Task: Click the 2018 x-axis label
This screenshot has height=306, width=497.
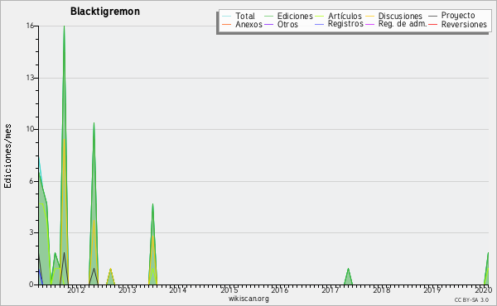Action: 381,289
